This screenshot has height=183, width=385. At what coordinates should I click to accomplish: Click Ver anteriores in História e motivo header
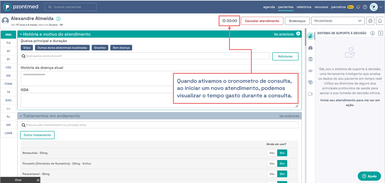tap(284, 34)
